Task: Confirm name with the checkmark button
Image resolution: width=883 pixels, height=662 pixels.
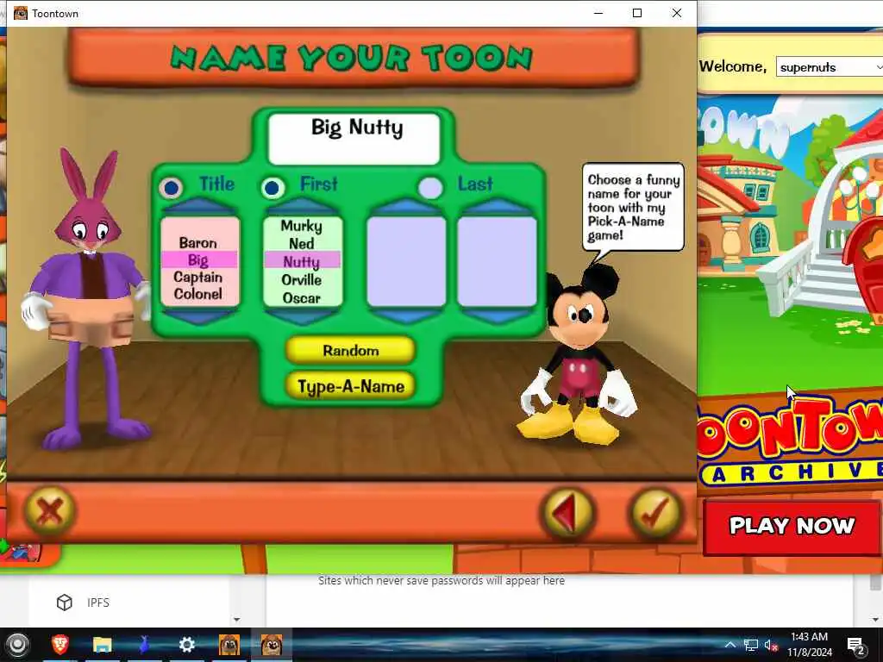Action: [x=655, y=512]
